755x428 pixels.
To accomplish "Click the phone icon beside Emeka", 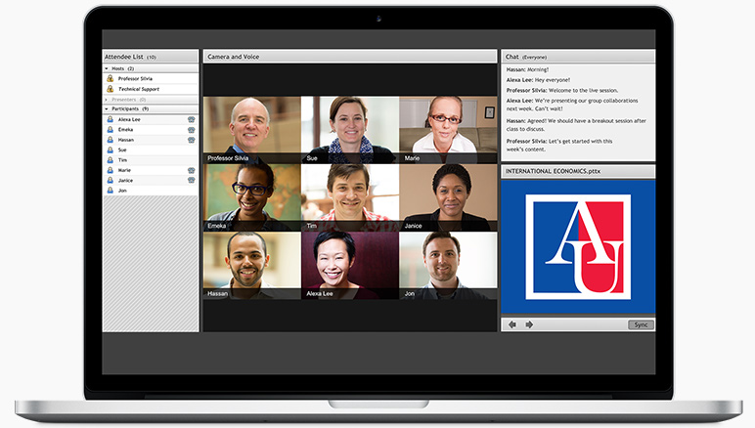I will pos(191,129).
